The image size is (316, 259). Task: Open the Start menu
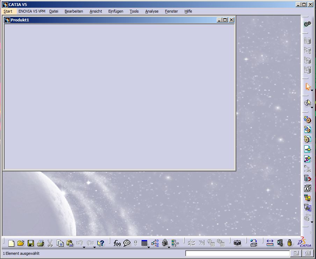(8, 11)
